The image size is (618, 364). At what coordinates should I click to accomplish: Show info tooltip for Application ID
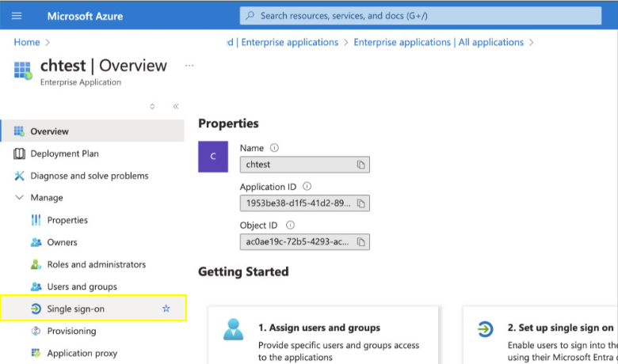pyautogui.click(x=307, y=187)
